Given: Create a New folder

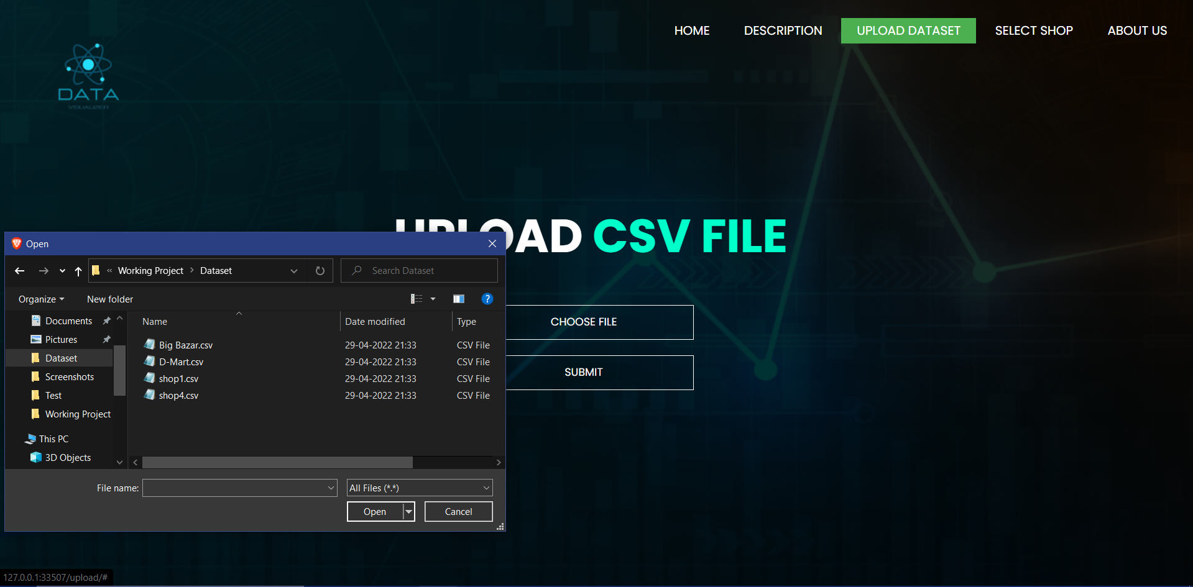Looking at the screenshot, I should pos(110,299).
